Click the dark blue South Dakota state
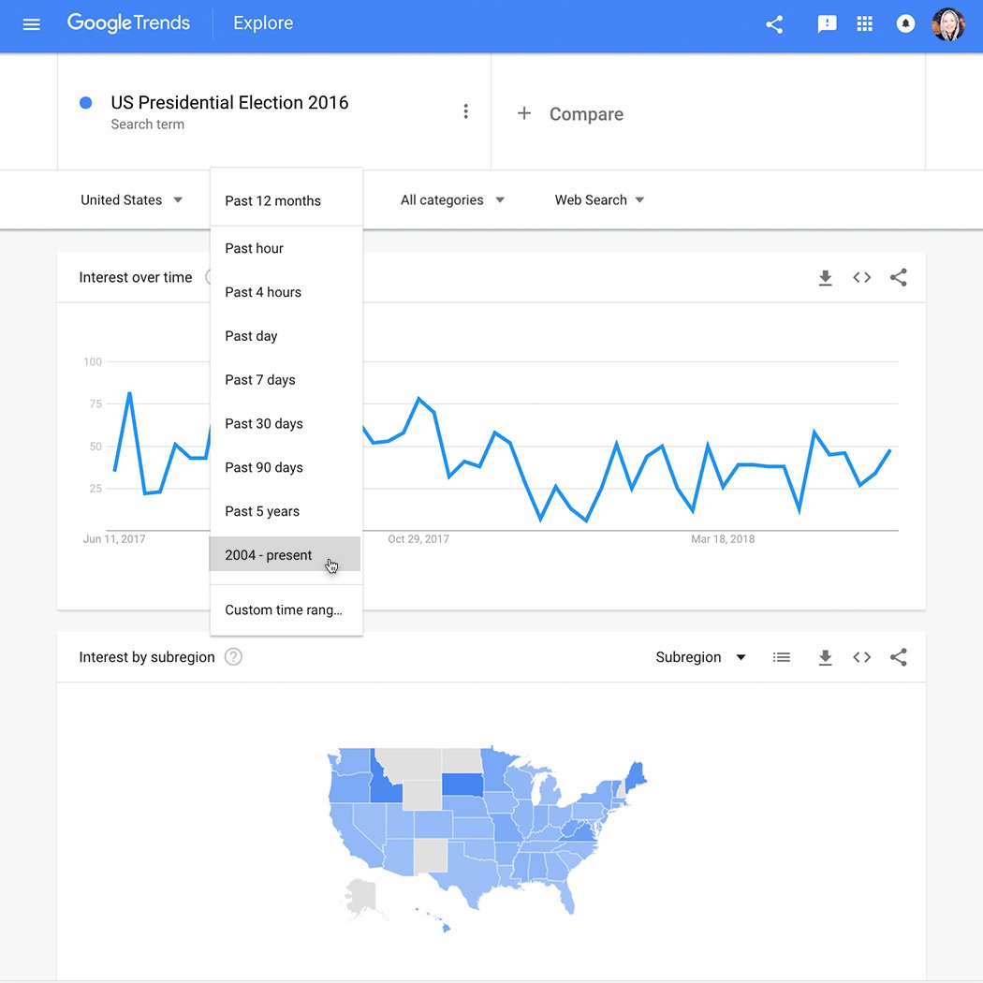Viewport: 983px width, 983px height. point(462,785)
